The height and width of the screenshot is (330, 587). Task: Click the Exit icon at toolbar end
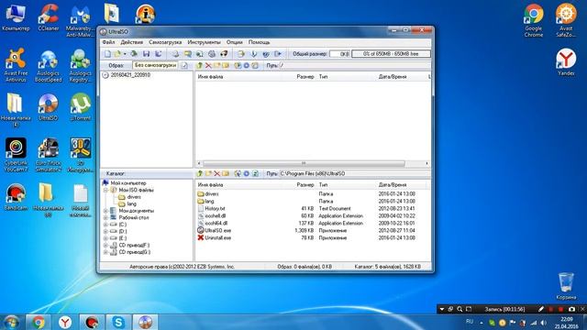point(278,54)
